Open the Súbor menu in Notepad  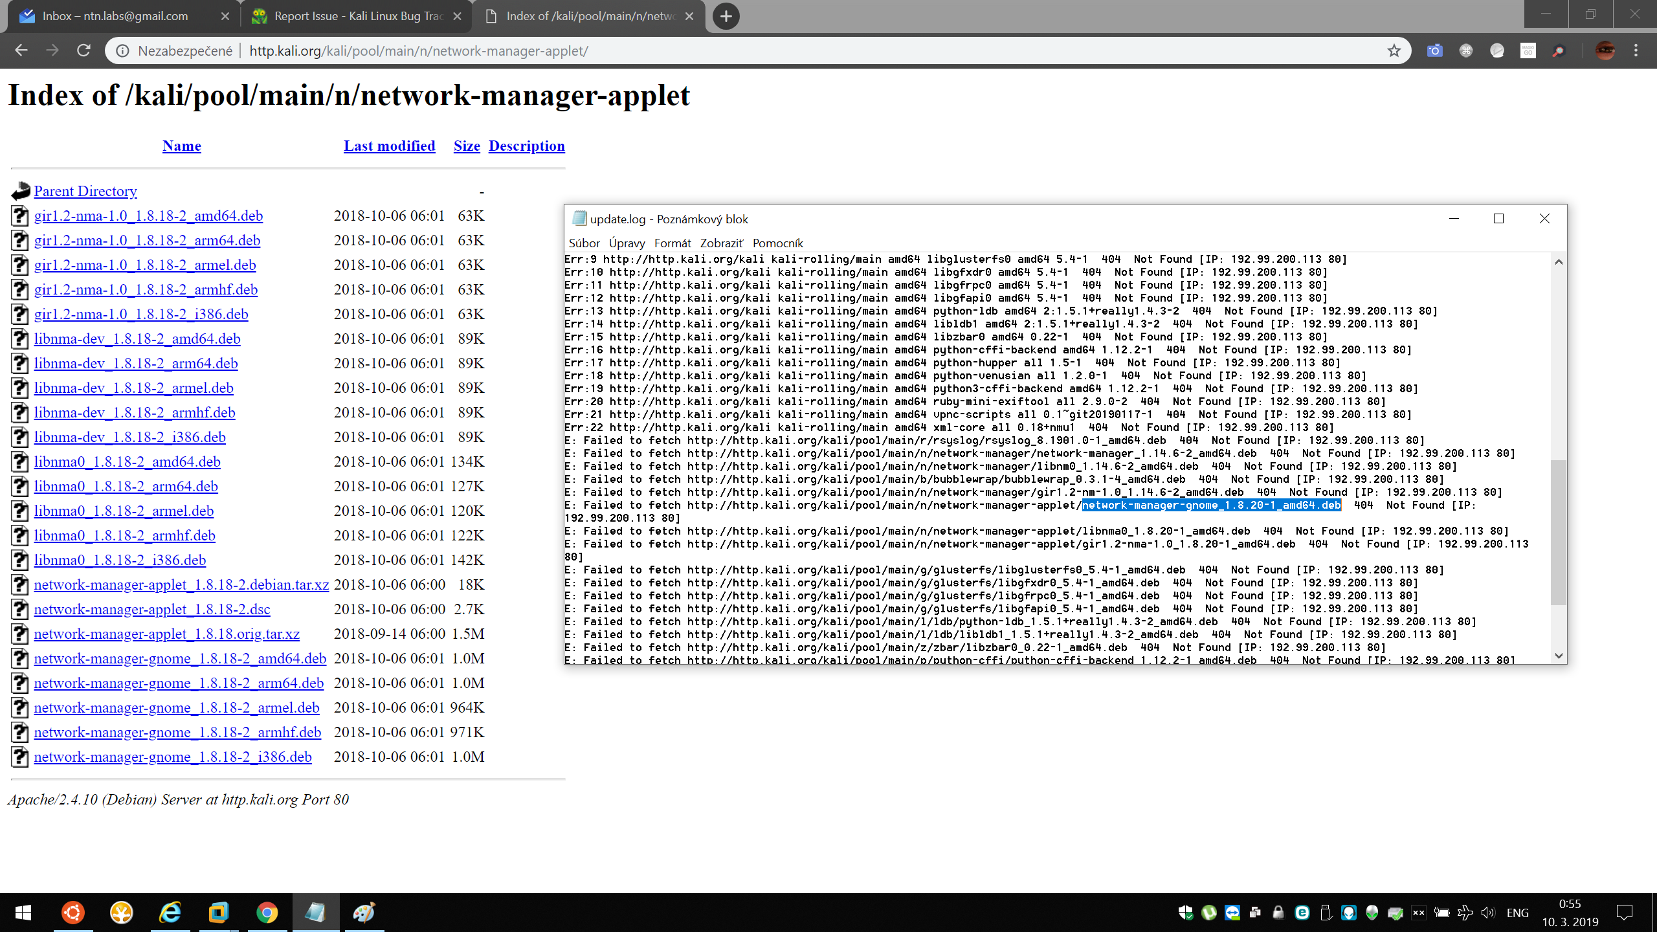pyautogui.click(x=584, y=243)
